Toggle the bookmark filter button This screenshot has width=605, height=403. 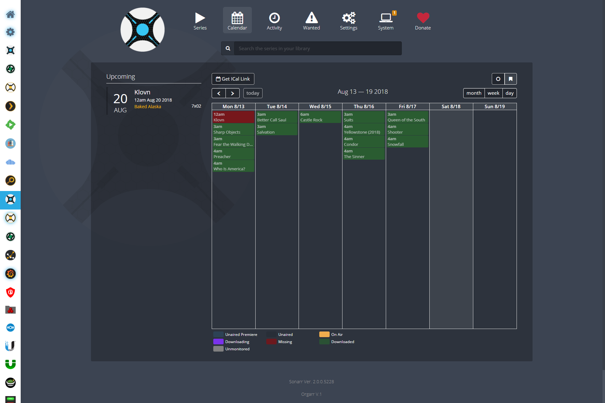tap(511, 79)
